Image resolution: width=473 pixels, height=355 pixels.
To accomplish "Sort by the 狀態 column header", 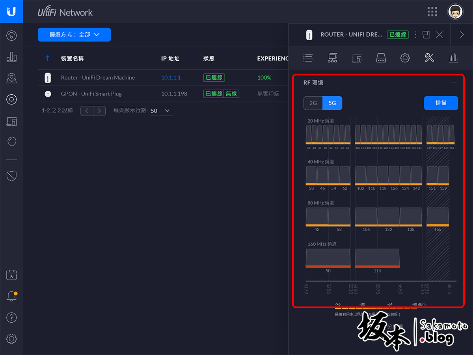I will [x=209, y=58].
